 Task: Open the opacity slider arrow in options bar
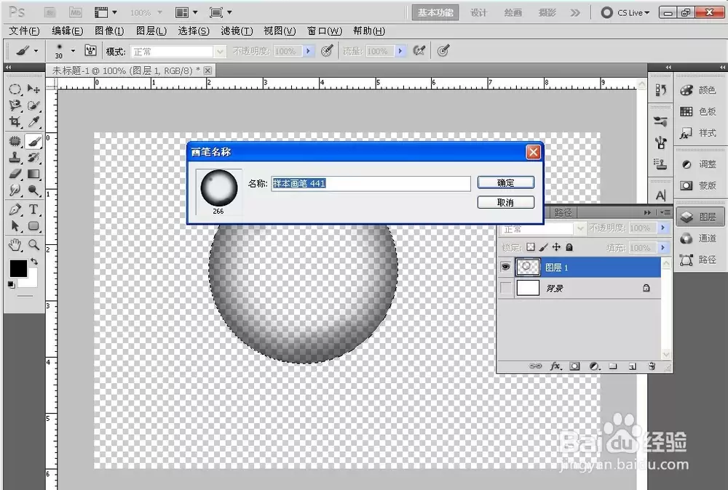308,51
